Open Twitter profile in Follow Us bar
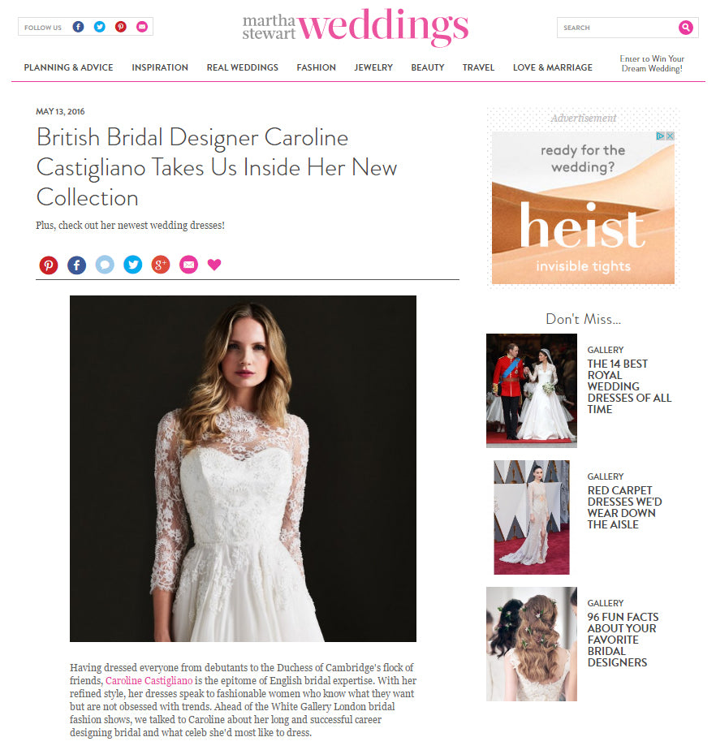The height and width of the screenshot is (750, 716). (100, 27)
